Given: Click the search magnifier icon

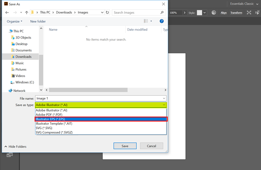Looking at the screenshot, I should pyautogui.click(x=162, y=12).
